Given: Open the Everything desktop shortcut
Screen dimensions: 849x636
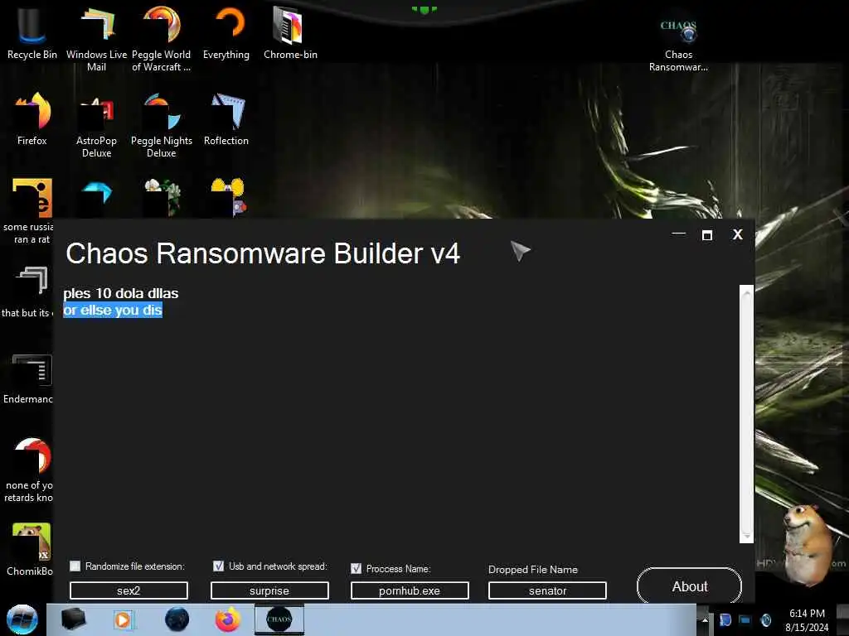Looking at the screenshot, I should [x=226, y=32].
